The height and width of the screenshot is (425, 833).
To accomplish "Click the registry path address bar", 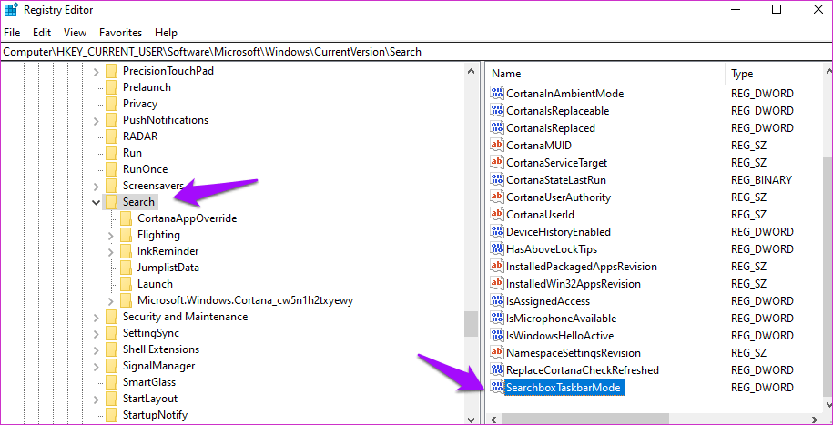I will point(417,52).
